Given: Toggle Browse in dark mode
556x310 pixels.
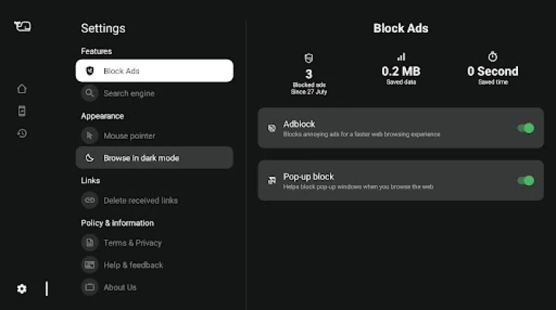Looking at the screenshot, I should [154, 158].
